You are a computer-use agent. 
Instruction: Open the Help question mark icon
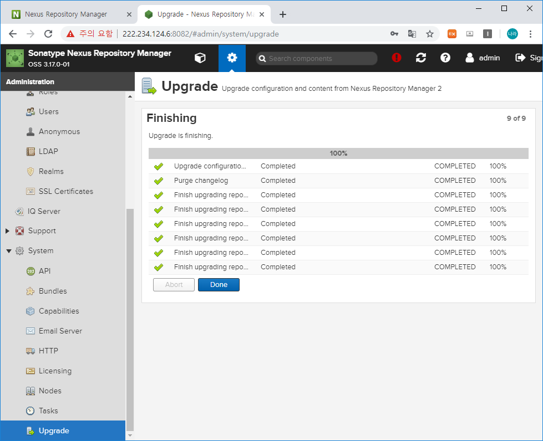[445, 58]
